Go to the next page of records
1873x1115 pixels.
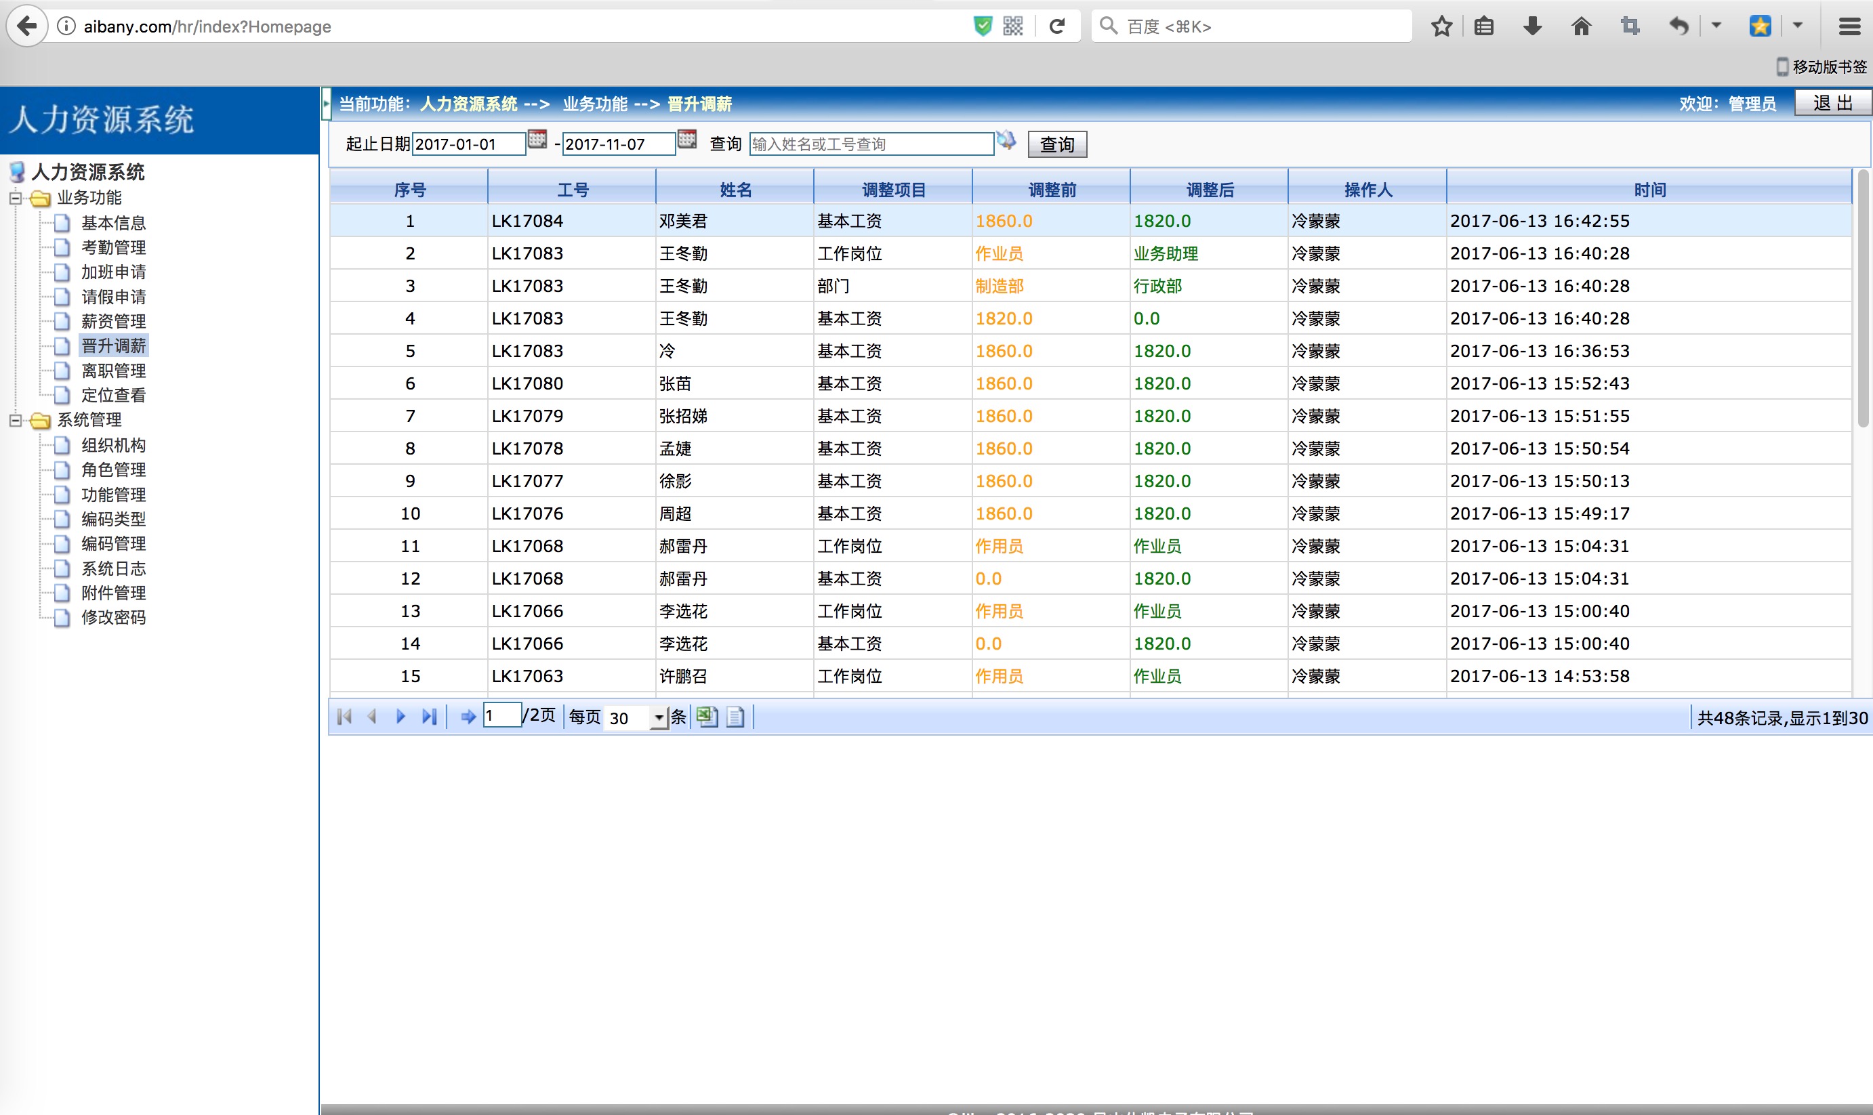[x=400, y=717]
